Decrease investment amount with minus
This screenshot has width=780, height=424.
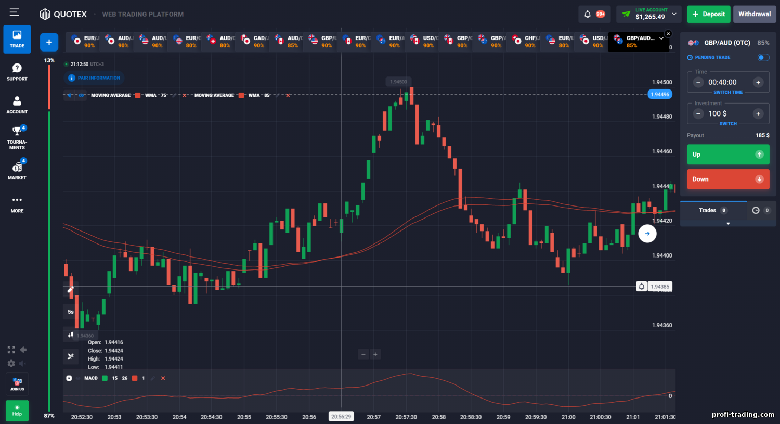click(698, 113)
